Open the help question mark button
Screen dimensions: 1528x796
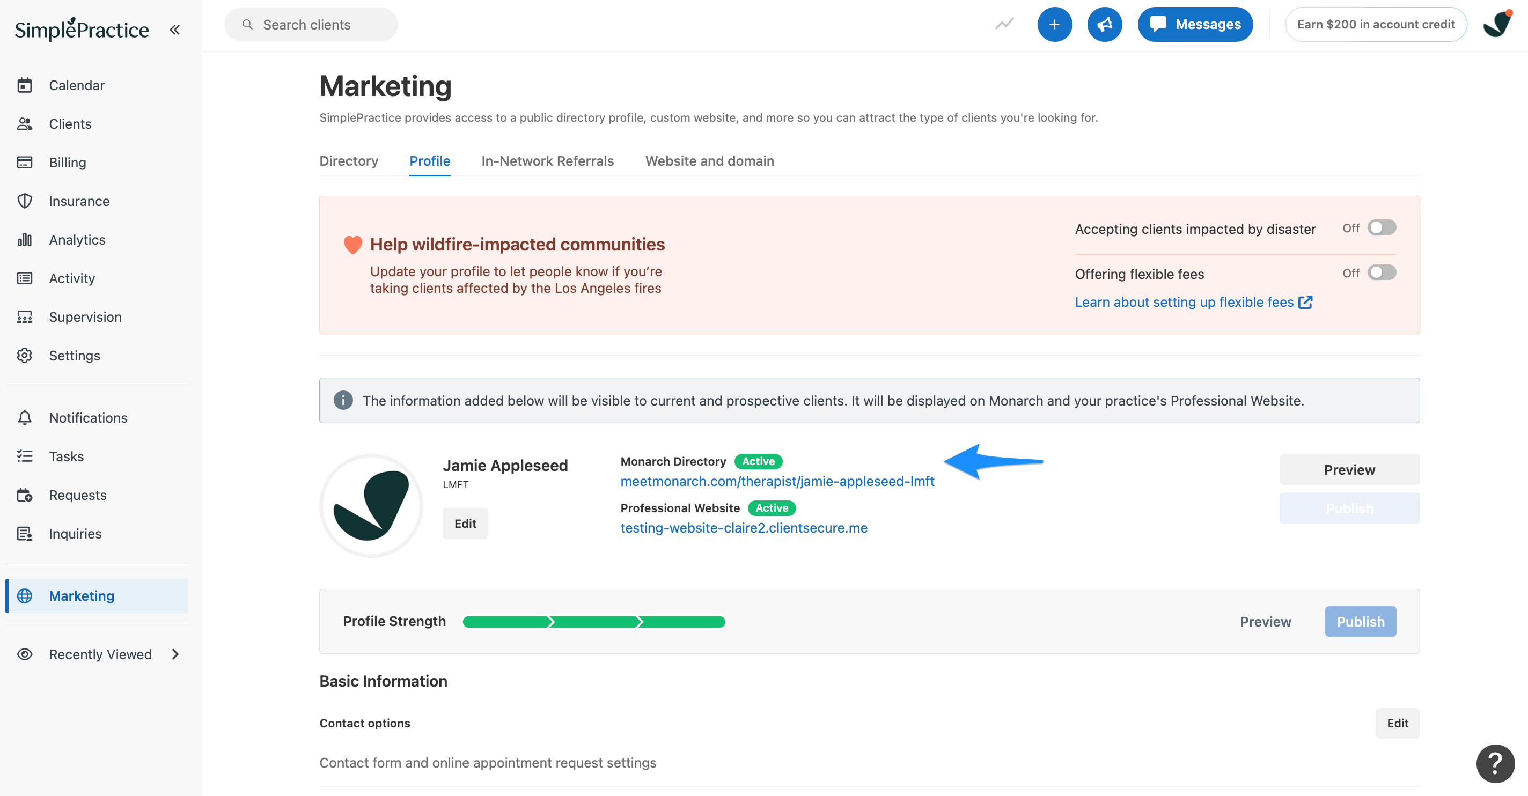pyautogui.click(x=1495, y=763)
